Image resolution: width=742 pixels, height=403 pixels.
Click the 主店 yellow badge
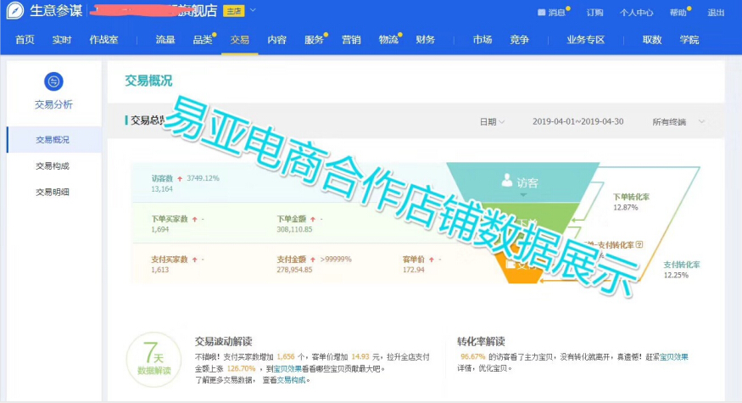tap(233, 12)
